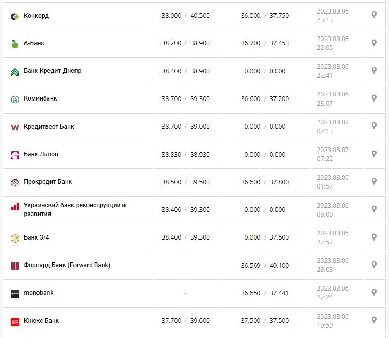Open map pin for Коминбанк row
389x338 pixels.
coord(373,98)
